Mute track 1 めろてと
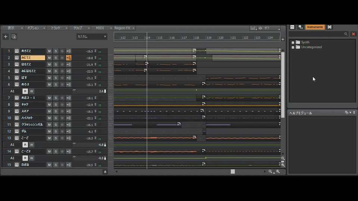Screen dimensions: 358x201 pos(49,51)
